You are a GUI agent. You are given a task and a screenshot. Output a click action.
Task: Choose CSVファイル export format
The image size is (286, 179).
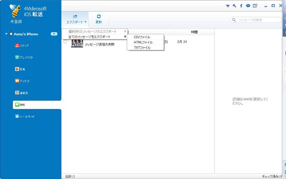pos(145,37)
